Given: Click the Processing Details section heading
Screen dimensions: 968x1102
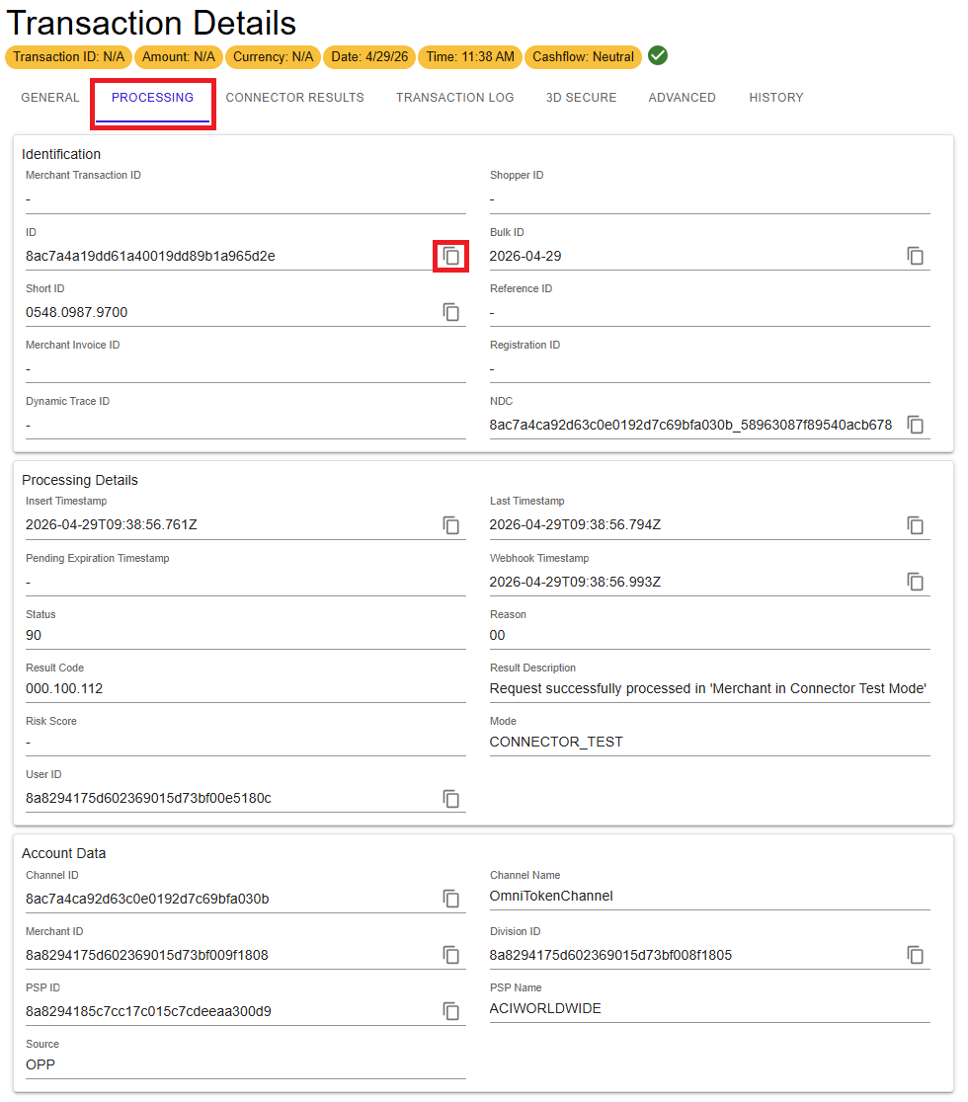Looking at the screenshot, I should [x=80, y=480].
